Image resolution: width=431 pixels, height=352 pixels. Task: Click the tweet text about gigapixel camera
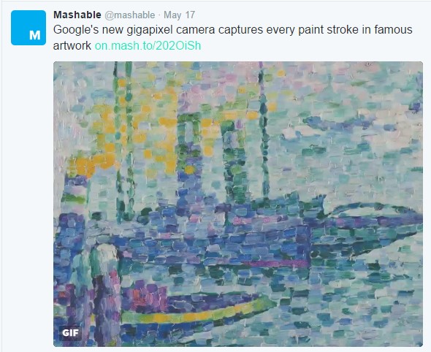232,38
